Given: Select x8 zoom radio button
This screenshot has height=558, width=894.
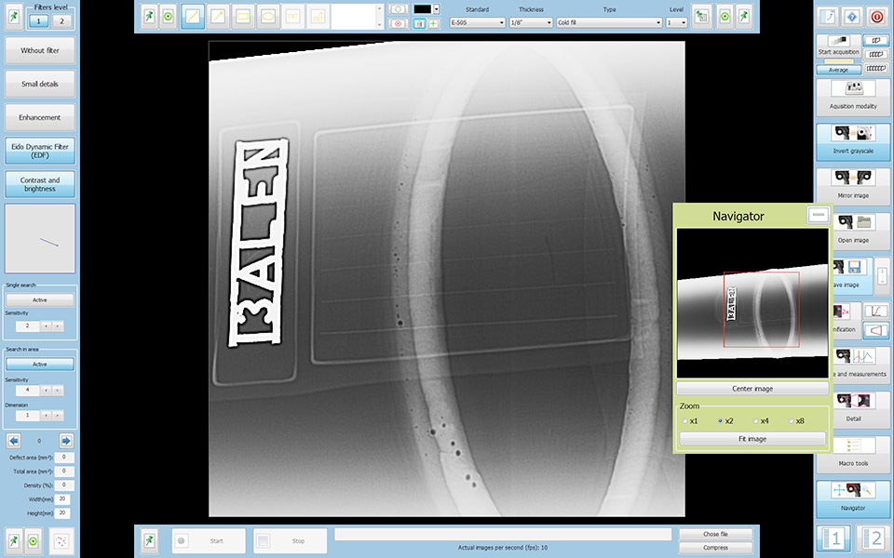Looking at the screenshot, I should [x=791, y=421].
